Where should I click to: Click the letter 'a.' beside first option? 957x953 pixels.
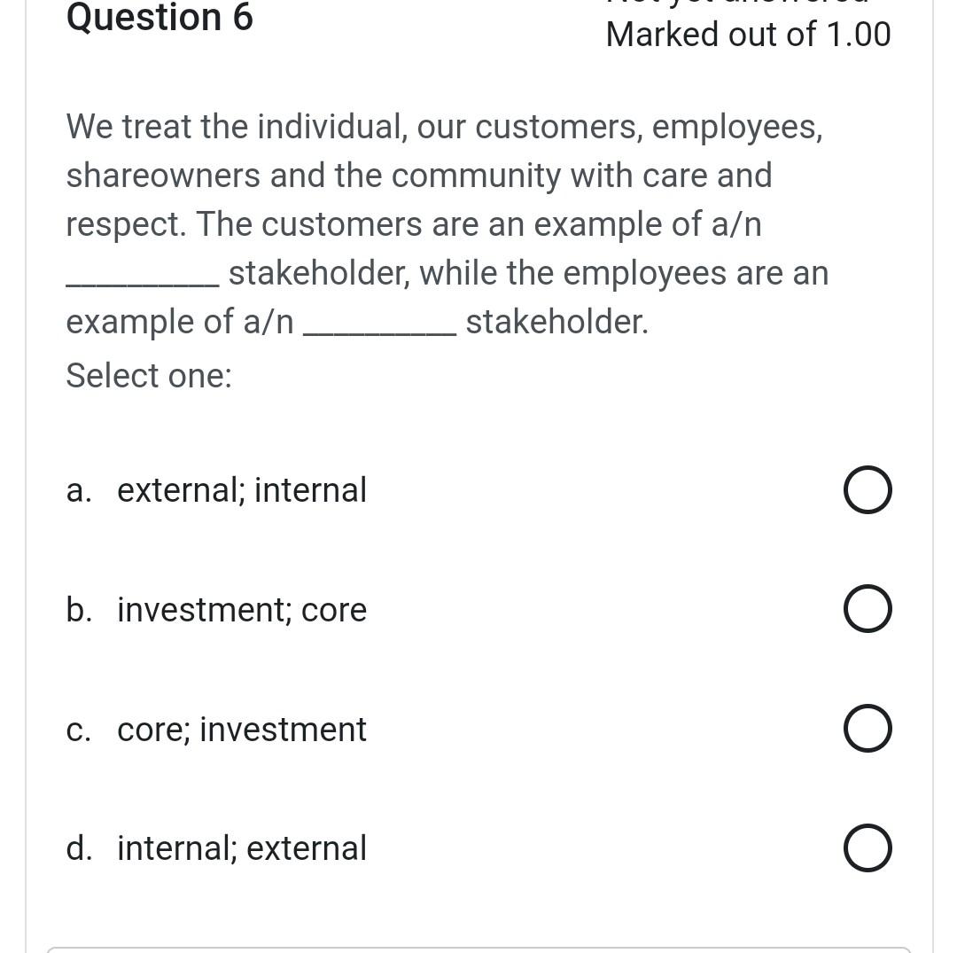(78, 488)
